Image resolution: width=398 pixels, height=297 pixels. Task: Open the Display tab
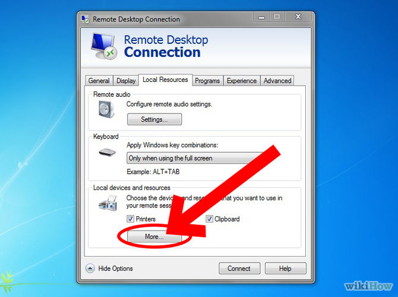coord(126,81)
